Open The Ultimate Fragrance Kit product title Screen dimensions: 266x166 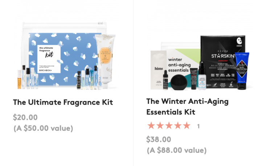[x=63, y=102]
